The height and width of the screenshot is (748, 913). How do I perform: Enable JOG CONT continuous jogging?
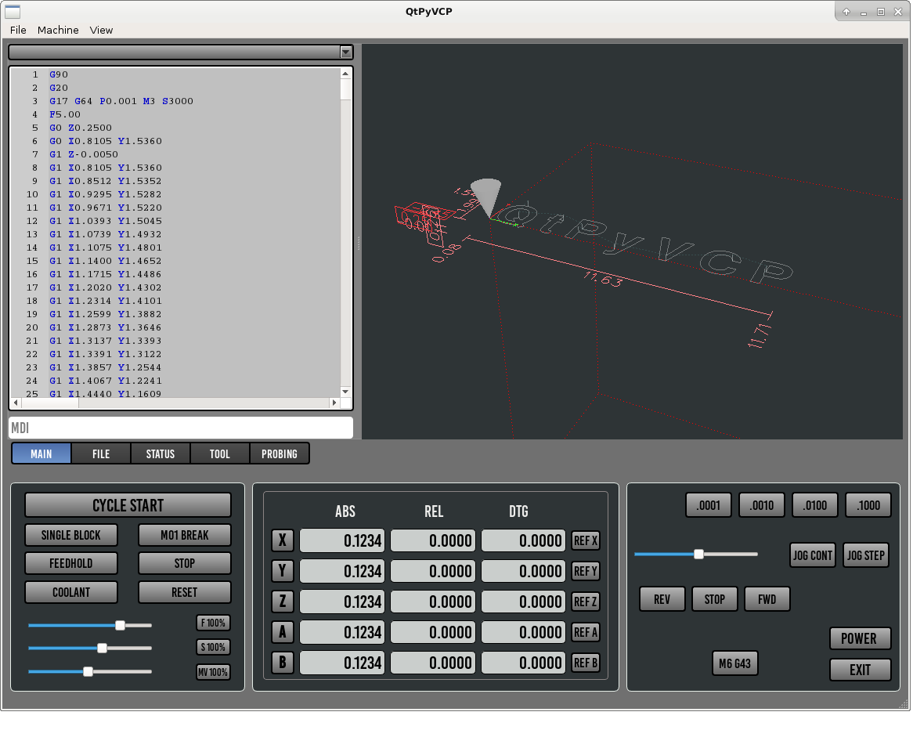pos(812,555)
